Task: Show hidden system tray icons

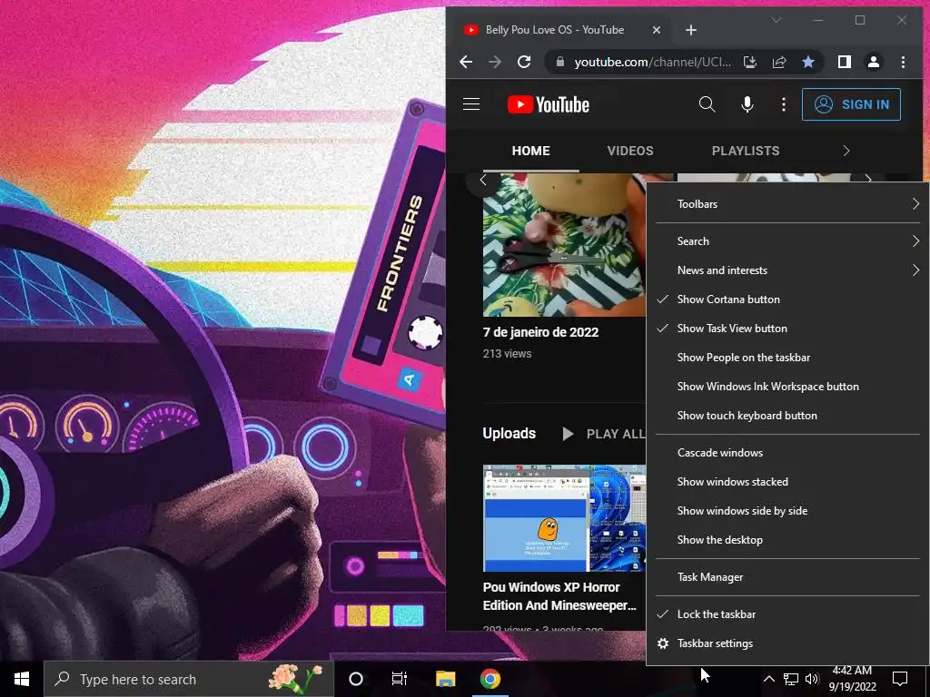Action: [x=768, y=679]
